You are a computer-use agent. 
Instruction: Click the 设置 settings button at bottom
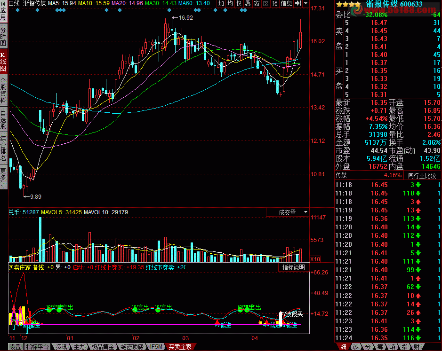pos(15,347)
